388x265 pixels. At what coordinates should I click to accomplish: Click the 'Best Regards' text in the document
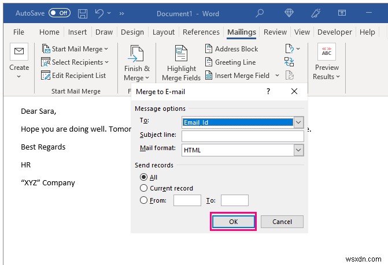pyautogui.click(x=43, y=147)
